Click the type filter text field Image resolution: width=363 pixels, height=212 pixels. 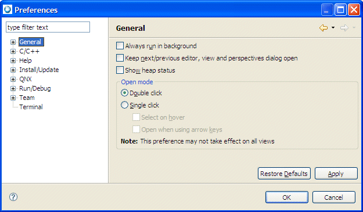[x=48, y=27]
